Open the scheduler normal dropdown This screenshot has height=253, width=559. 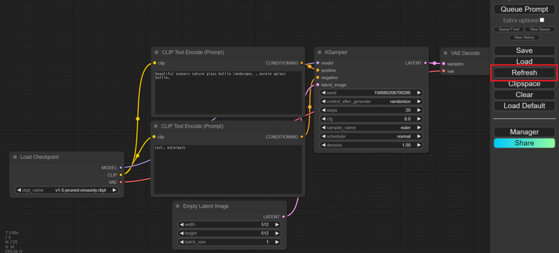pyautogui.click(x=371, y=136)
